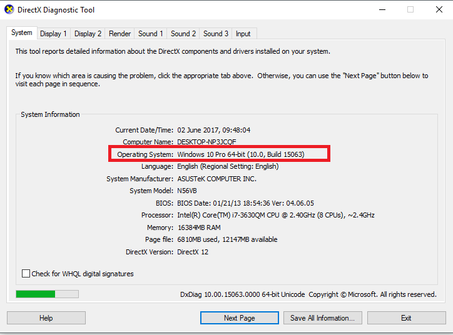The width and height of the screenshot is (453, 335).
Task: Click the DxDiag 10.00.15063.0000 version text
Action: tap(242, 294)
